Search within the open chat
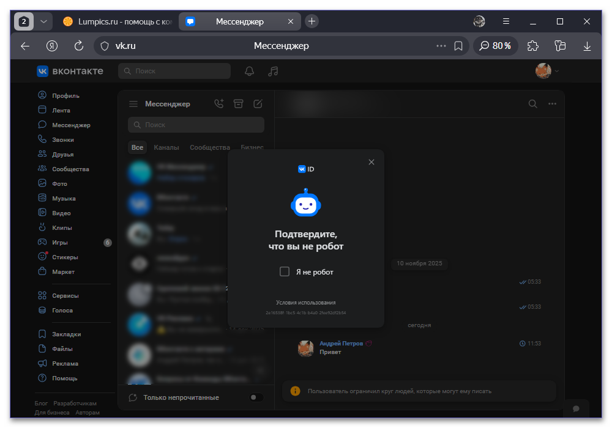 click(533, 104)
